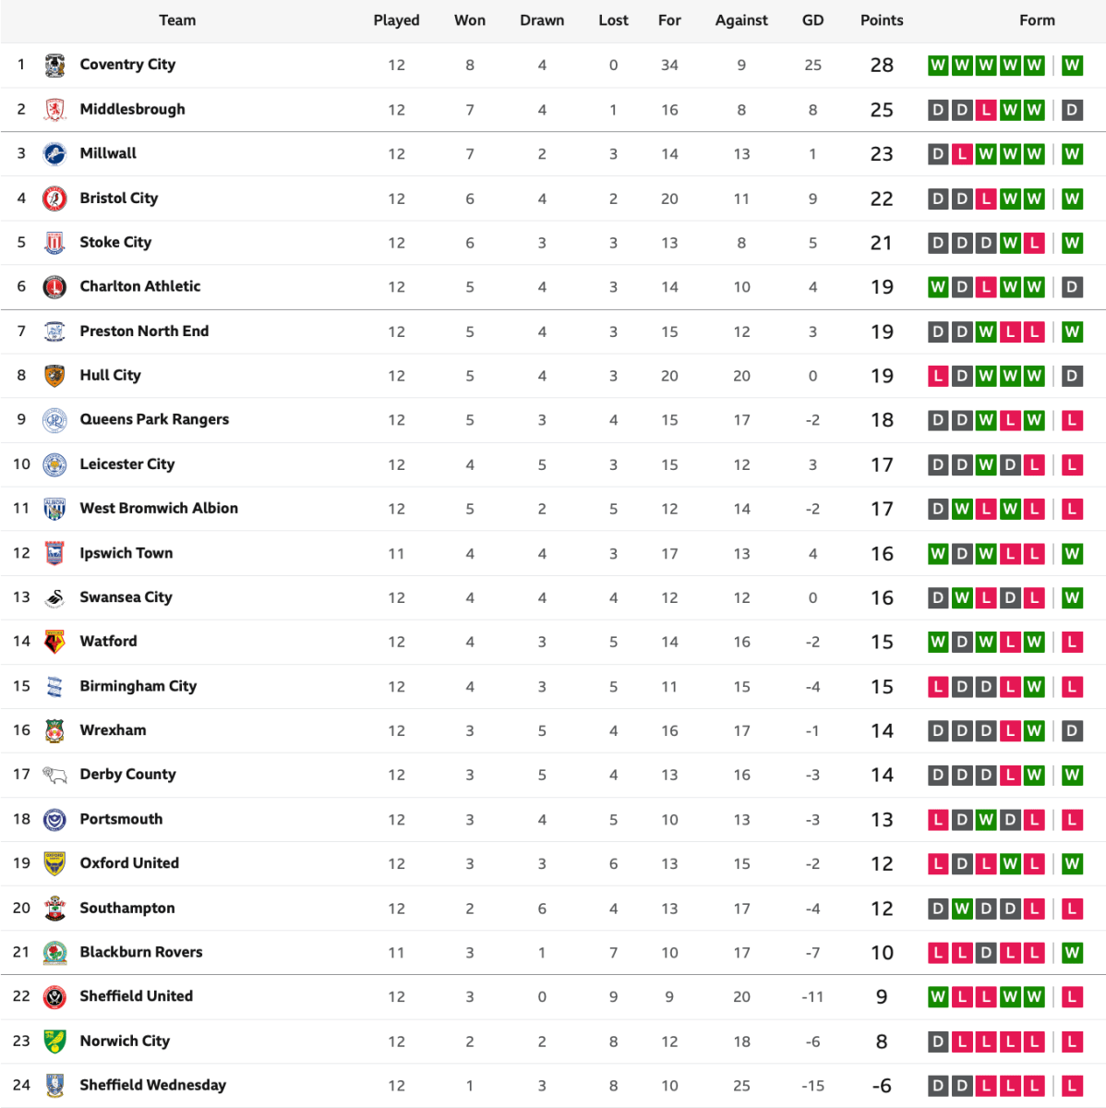Click Sheffield Wednesday's latest red L form box

tap(1072, 1086)
